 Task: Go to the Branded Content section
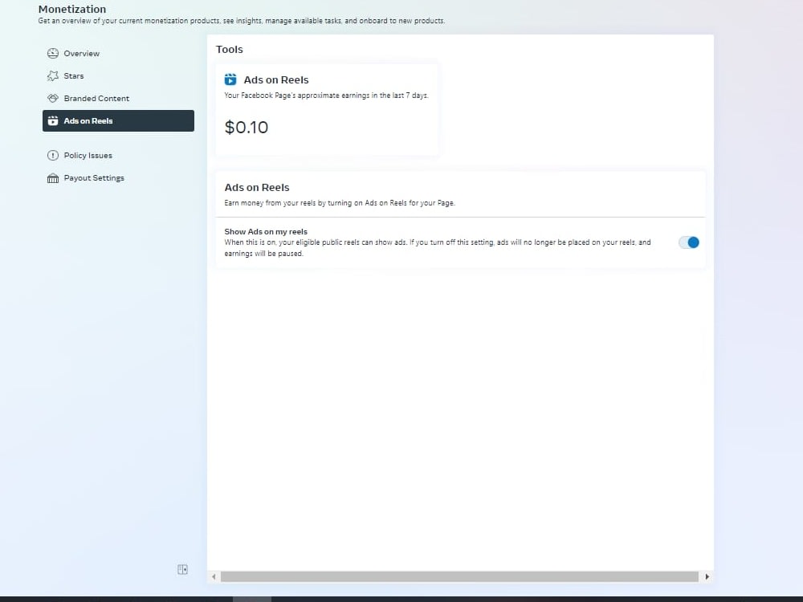pos(118,98)
